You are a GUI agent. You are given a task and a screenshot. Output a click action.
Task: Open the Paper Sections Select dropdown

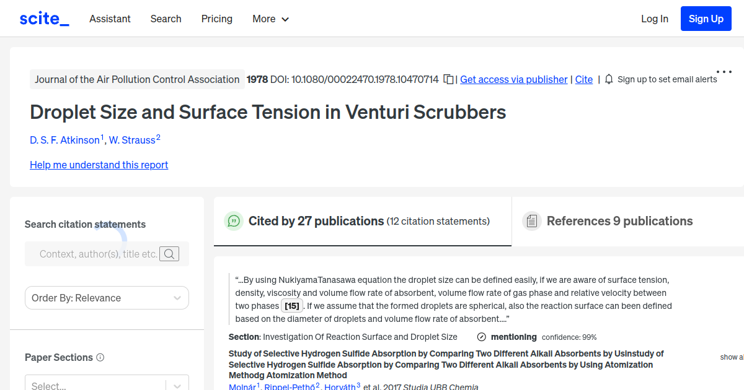point(107,384)
